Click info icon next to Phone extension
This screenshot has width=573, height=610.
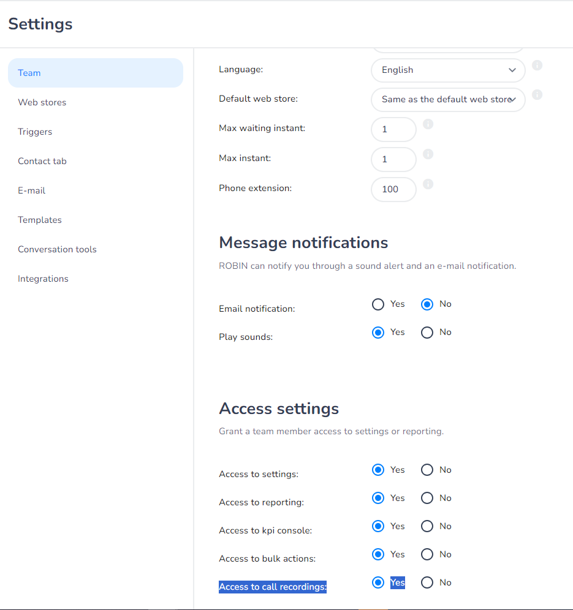click(x=428, y=184)
